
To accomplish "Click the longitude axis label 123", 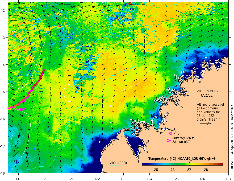I will [123, 179].
